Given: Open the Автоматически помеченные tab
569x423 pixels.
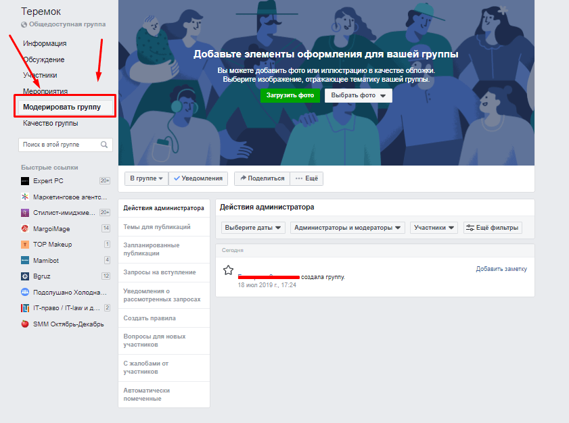Looking at the screenshot, I should click(164, 395).
